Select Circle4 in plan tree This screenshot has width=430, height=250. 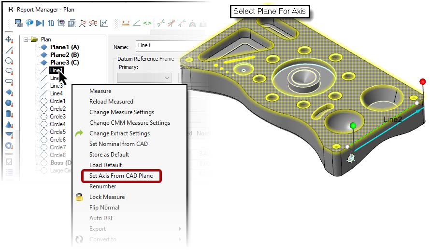(x=57, y=124)
